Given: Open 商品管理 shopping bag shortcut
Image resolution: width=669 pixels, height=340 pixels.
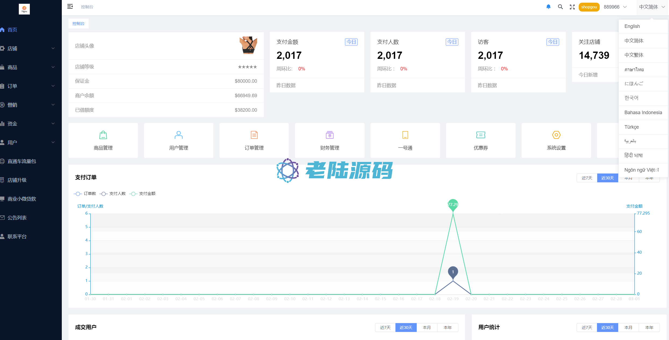Looking at the screenshot, I should [x=103, y=135].
